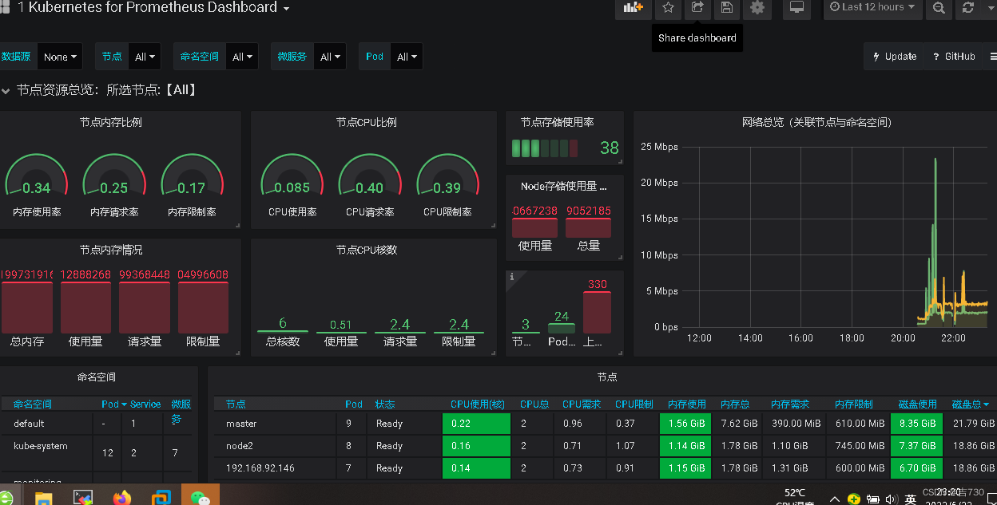Expand the 节点 All filter dropdown
The height and width of the screenshot is (505, 997).
145,57
